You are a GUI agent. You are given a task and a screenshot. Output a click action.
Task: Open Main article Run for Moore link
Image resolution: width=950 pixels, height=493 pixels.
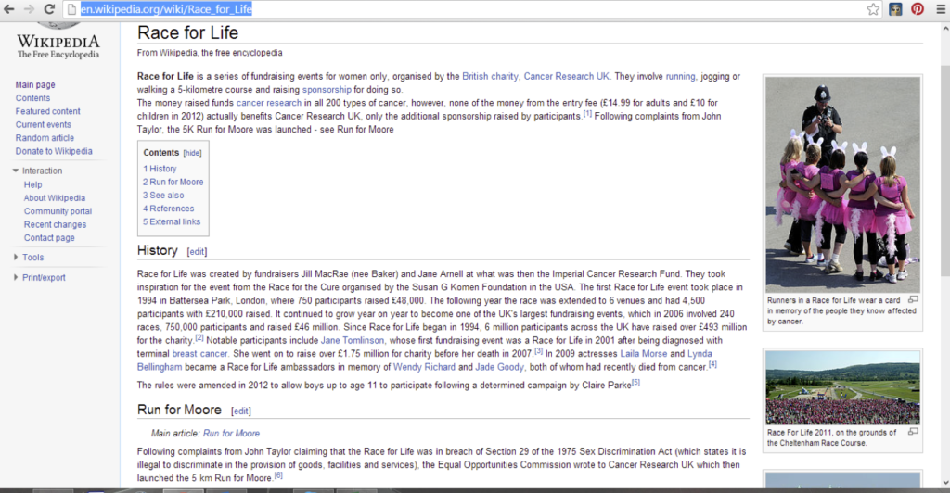[x=231, y=434]
